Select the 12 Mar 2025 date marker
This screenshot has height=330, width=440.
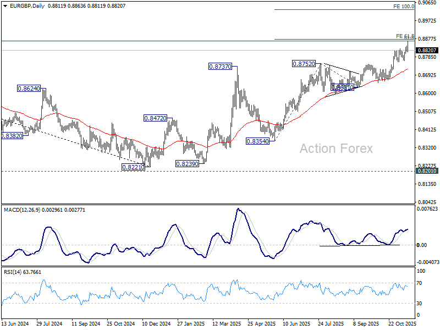point(227,323)
